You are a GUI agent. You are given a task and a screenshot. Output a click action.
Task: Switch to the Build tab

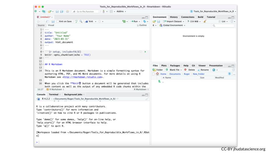201,17
